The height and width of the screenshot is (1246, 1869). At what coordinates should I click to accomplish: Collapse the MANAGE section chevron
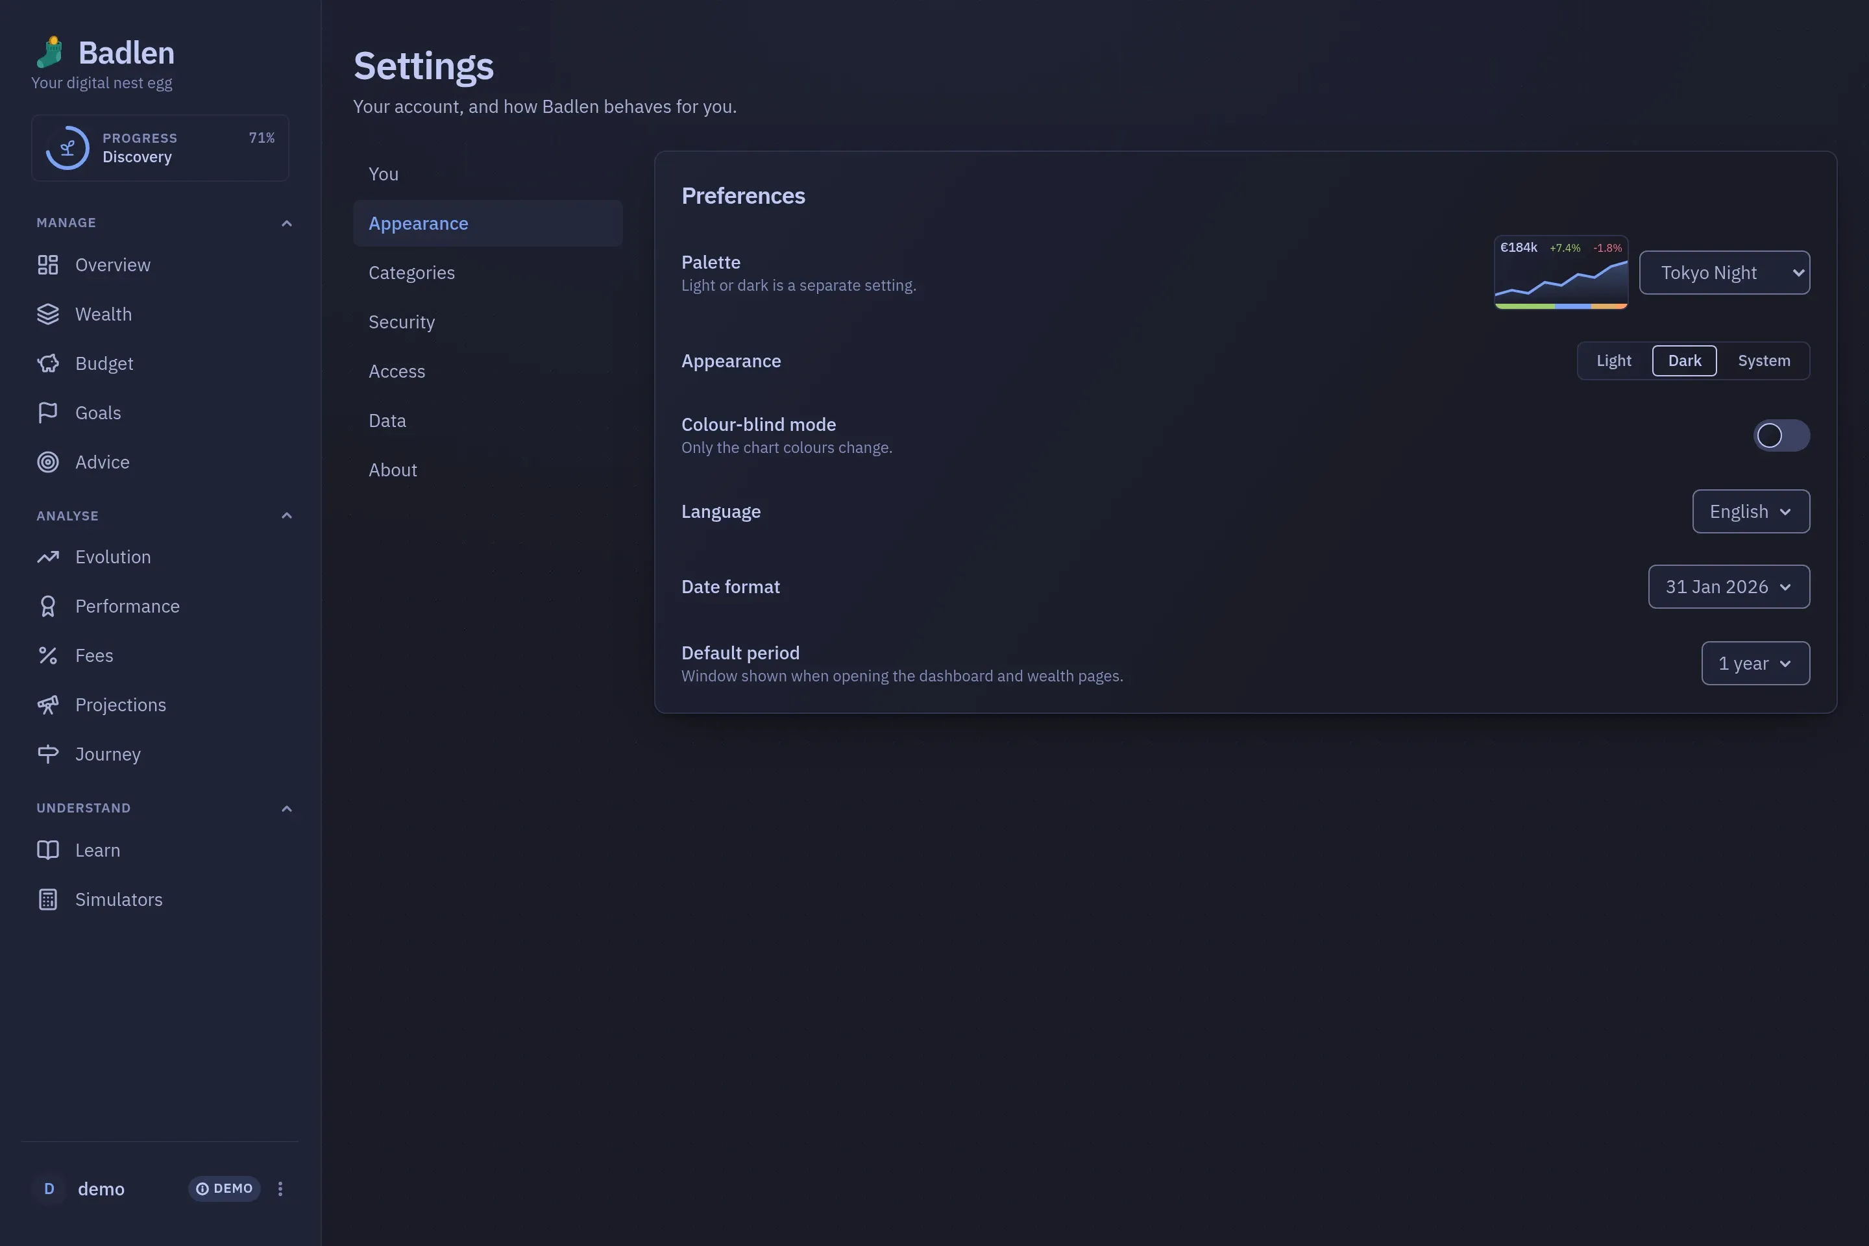pos(287,223)
